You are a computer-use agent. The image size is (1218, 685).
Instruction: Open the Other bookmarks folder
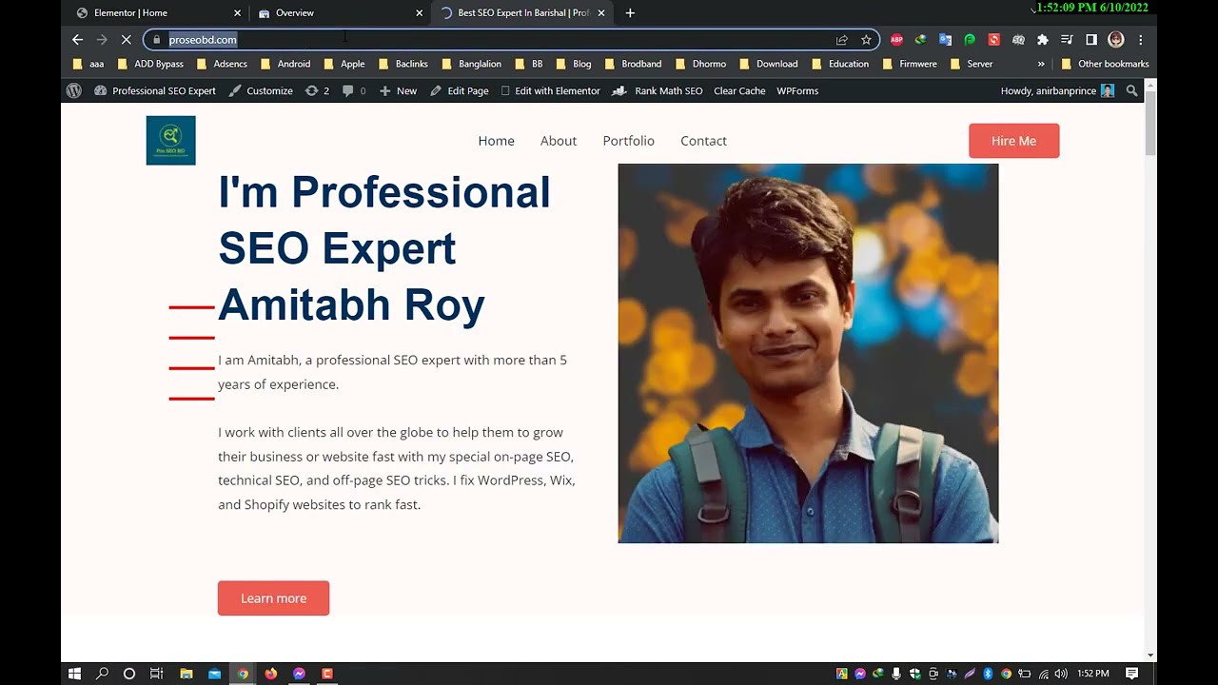(x=1105, y=64)
